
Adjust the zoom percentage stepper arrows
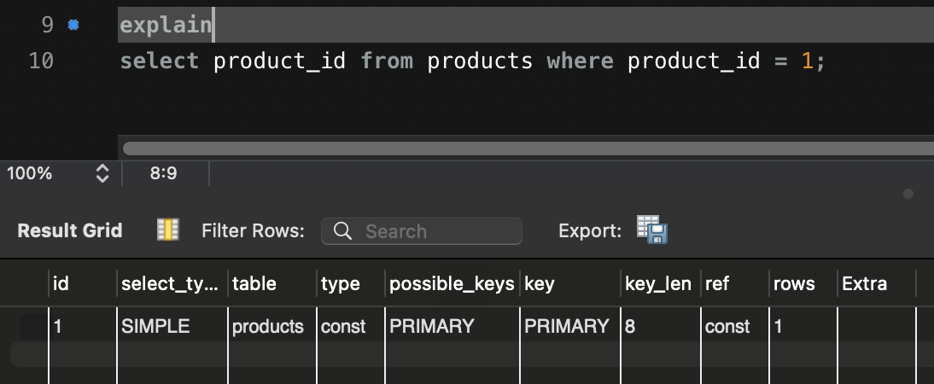(102, 173)
